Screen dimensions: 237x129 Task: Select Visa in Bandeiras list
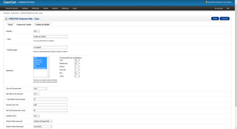point(40,58)
